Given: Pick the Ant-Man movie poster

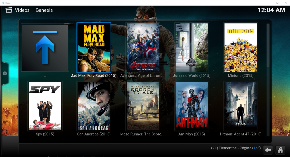Looking at the screenshot, I should click(192, 106).
